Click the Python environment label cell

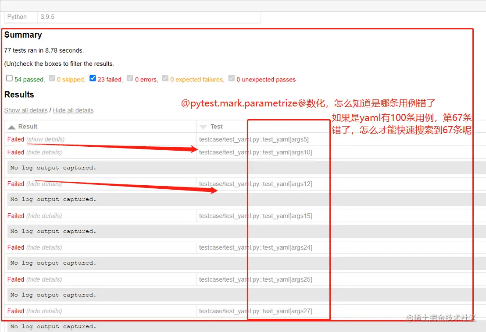click(x=21, y=17)
